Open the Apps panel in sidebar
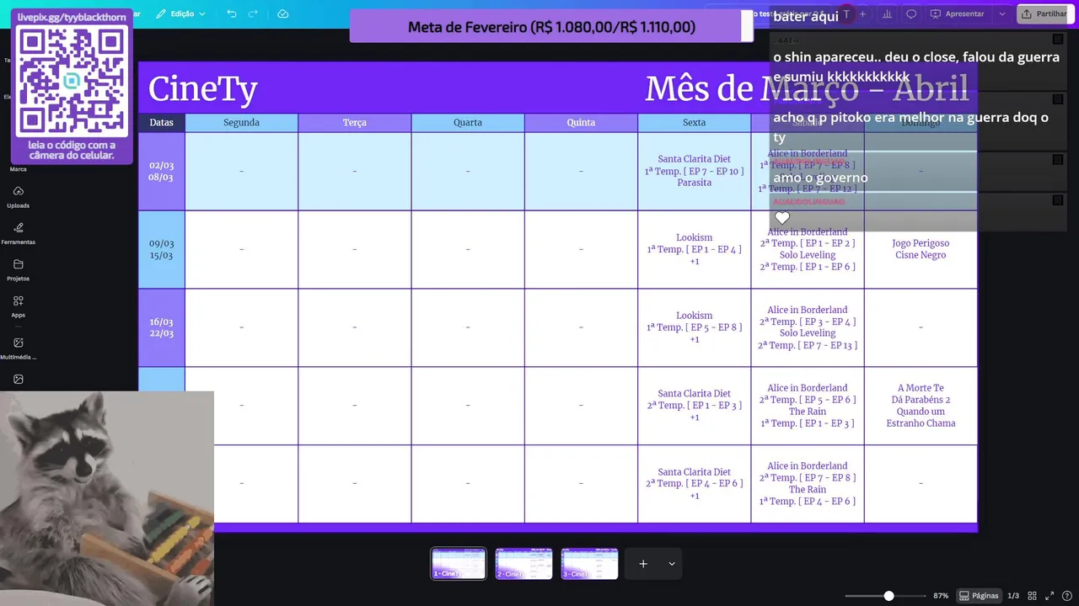The height and width of the screenshot is (606, 1079). [x=19, y=306]
